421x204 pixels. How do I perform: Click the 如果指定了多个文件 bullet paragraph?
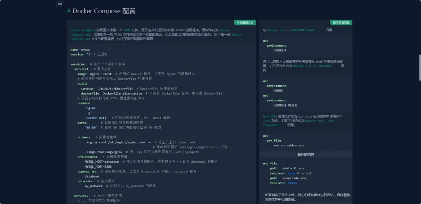tap(307, 197)
